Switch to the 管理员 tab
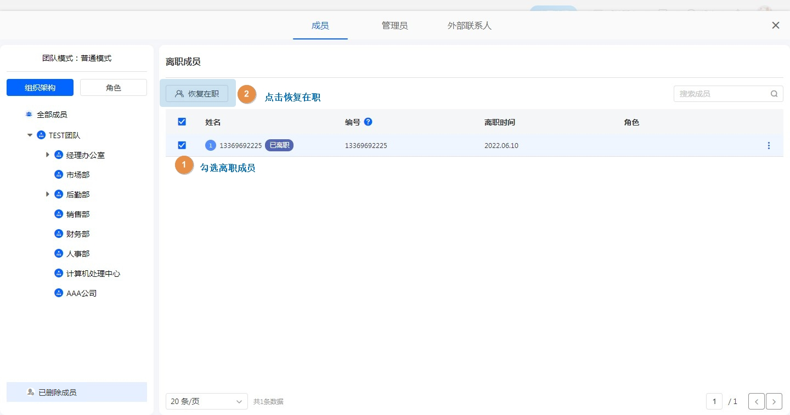Viewport: 790px width, 415px height. click(x=394, y=26)
